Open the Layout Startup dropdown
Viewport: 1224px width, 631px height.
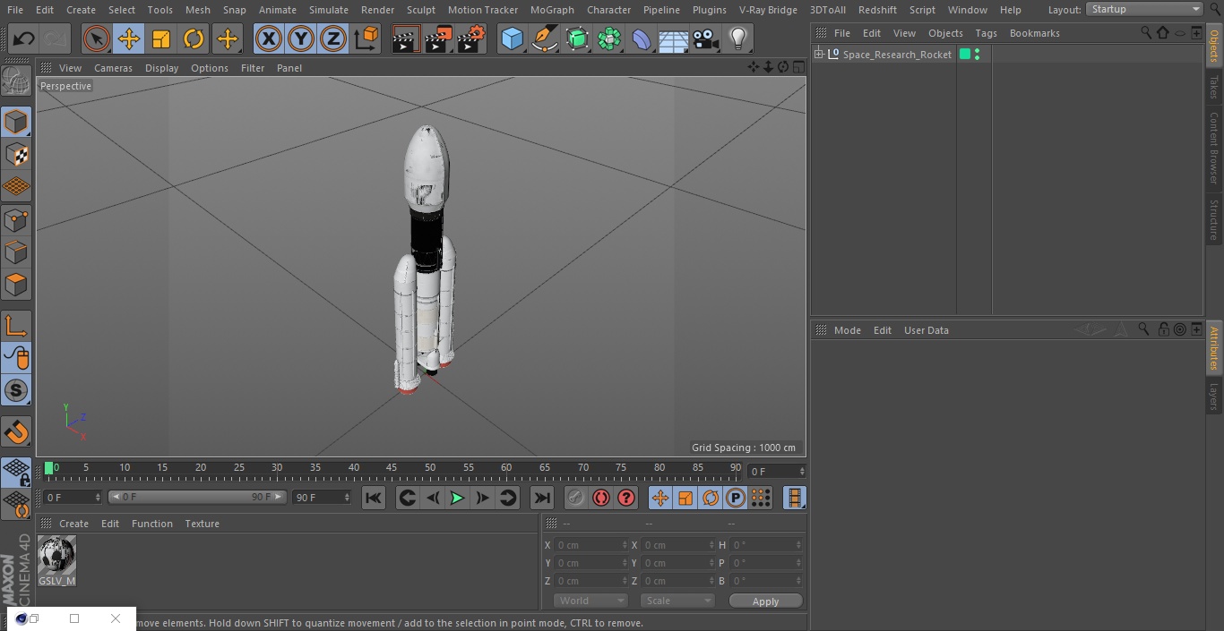click(1145, 9)
